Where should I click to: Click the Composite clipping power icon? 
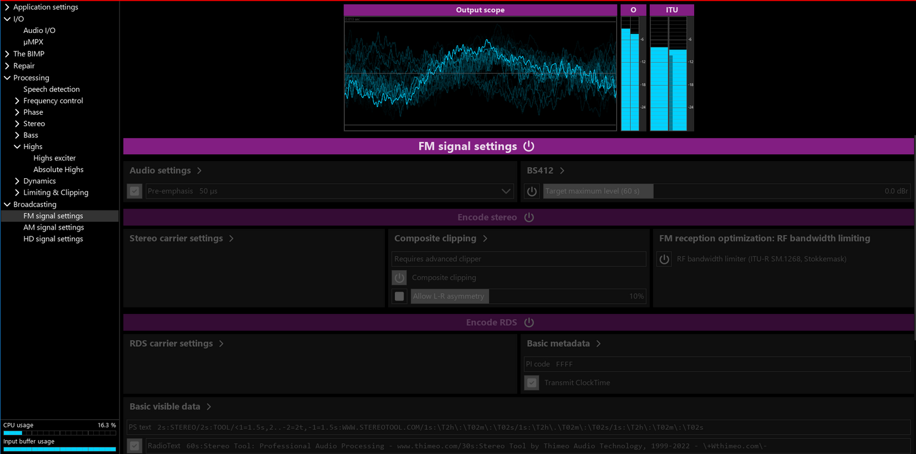click(399, 278)
